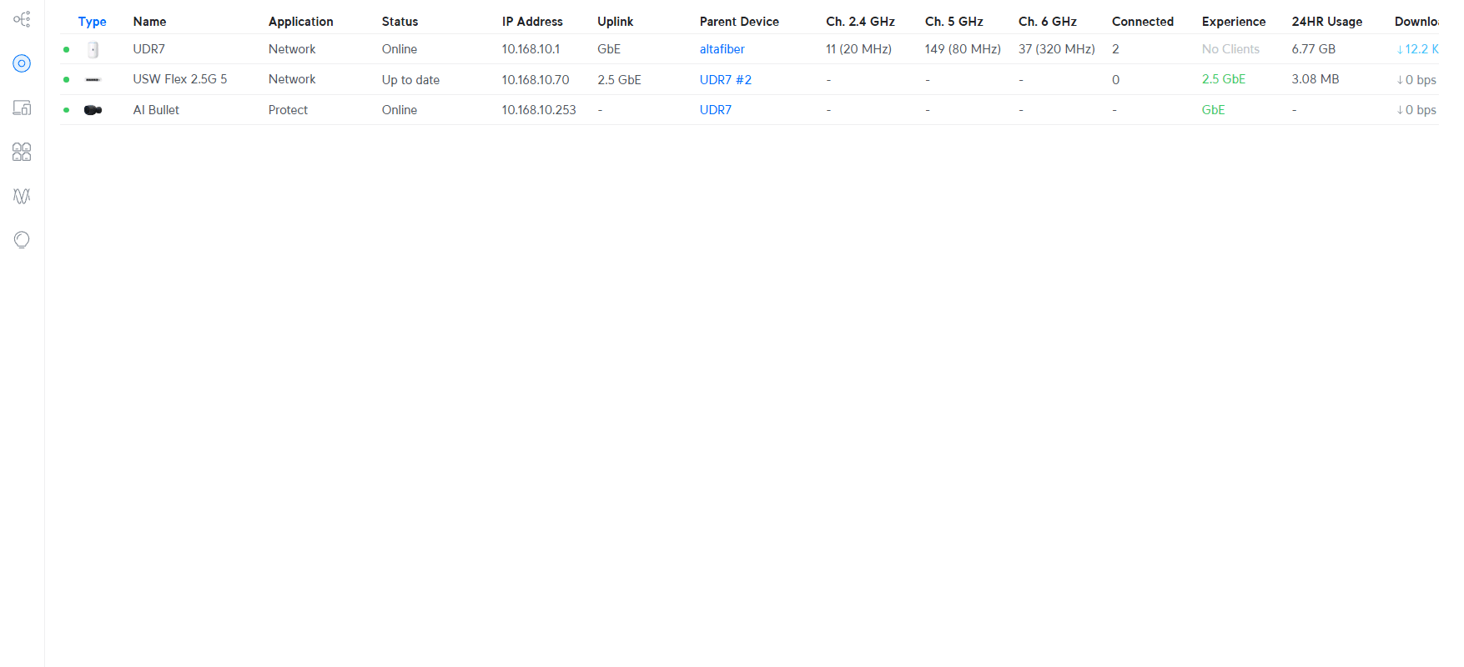Click the 12.2 K download value for UDR7
The image size is (1464, 667).
click(1417, 49)
